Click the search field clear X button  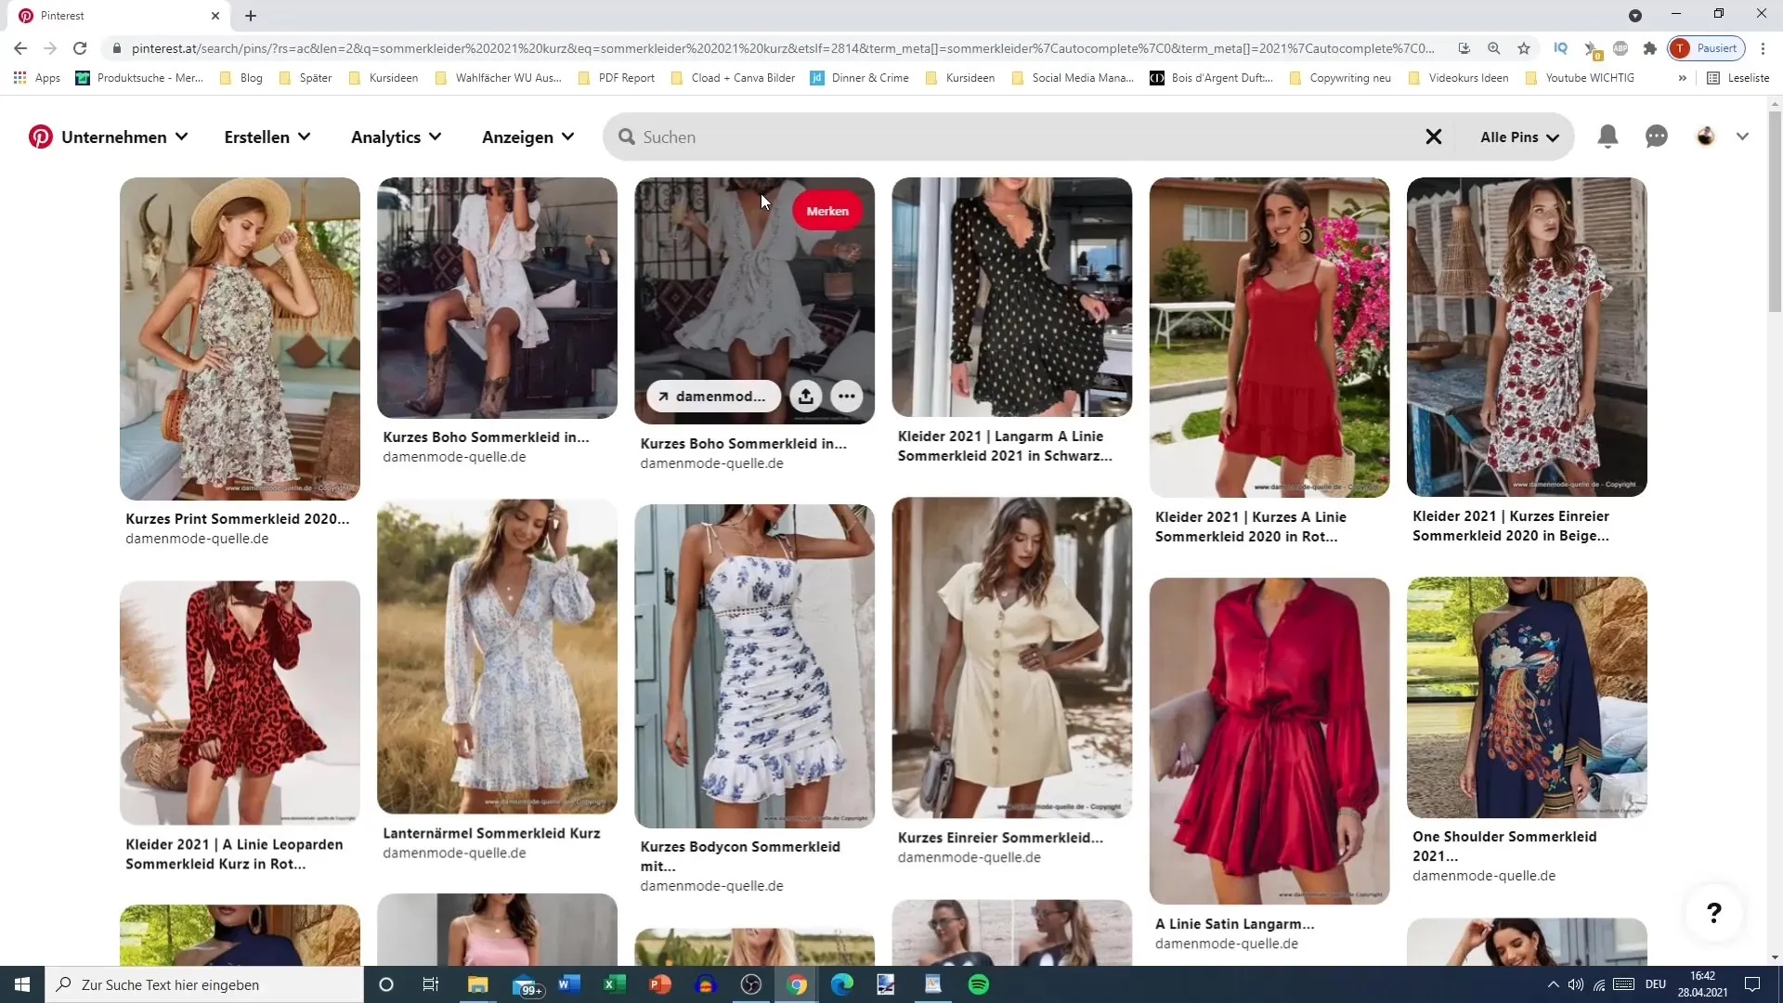(1434, 136)
